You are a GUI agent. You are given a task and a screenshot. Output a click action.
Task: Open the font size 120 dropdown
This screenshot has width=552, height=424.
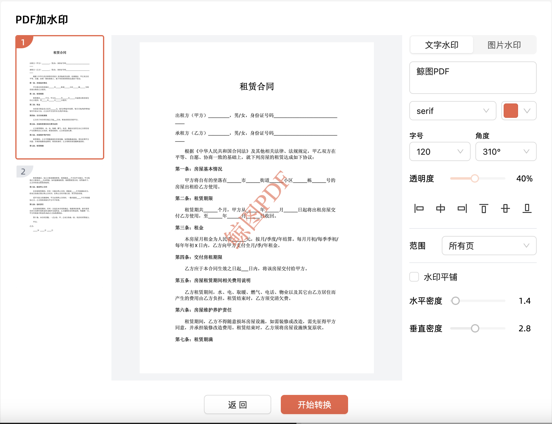pyautogui.click(x=440, y=151)
